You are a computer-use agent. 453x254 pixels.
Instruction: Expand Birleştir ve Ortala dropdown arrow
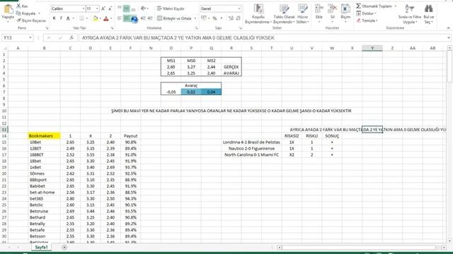[x=195, y=18]
